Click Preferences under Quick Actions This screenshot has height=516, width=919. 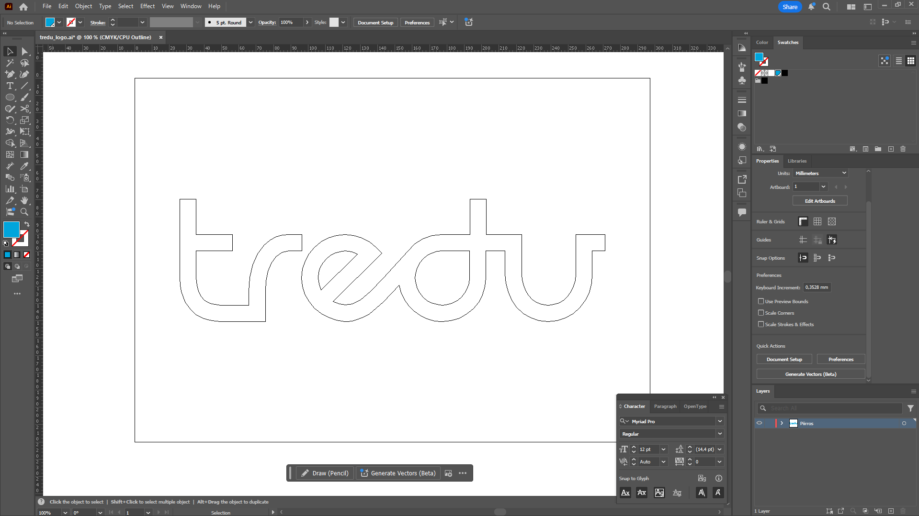[840, 359]
